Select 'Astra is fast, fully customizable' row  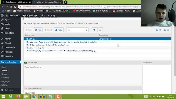coord(97,51)
